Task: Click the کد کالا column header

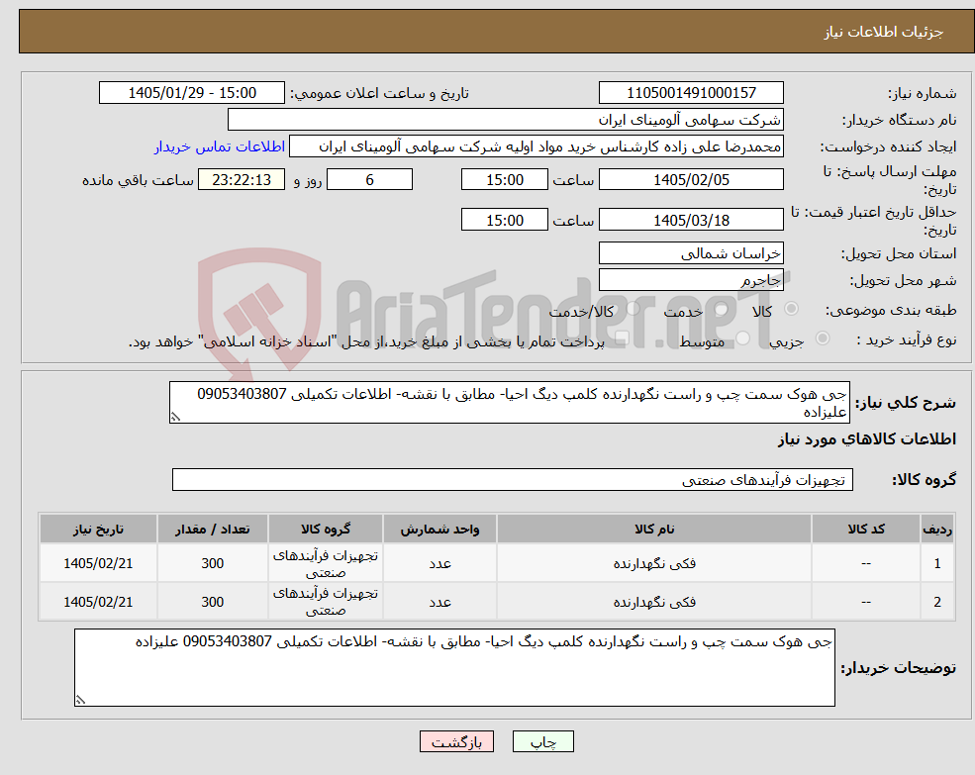Action: click(865, 529)
